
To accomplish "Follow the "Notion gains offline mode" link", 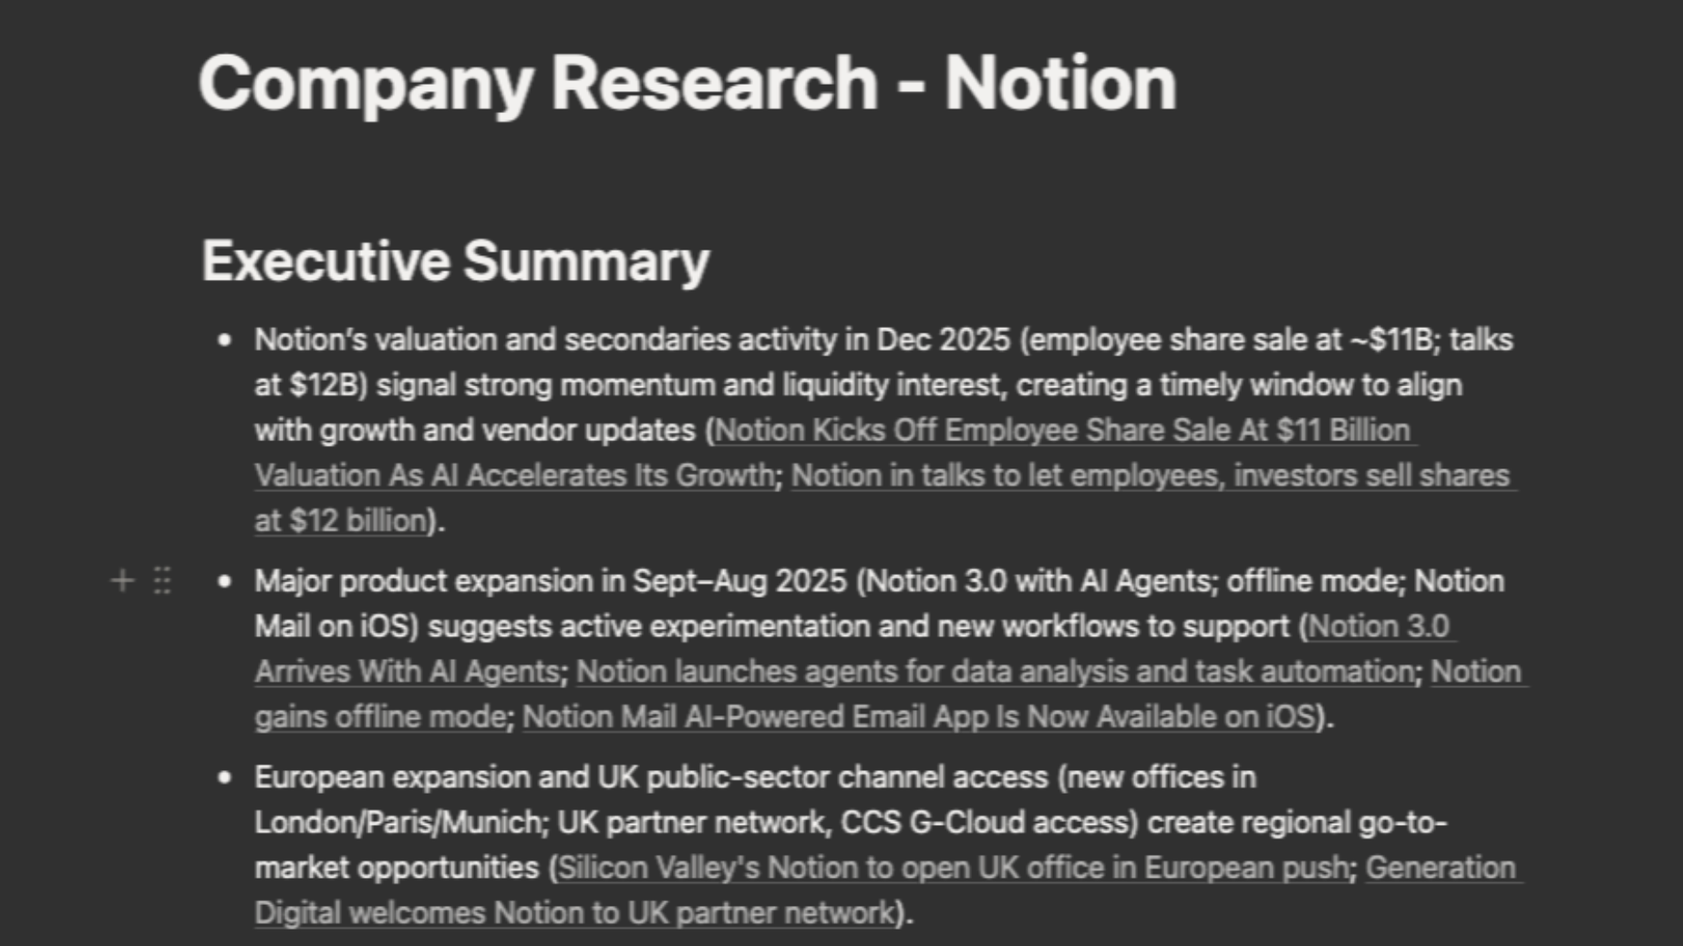I will (378, 716).
